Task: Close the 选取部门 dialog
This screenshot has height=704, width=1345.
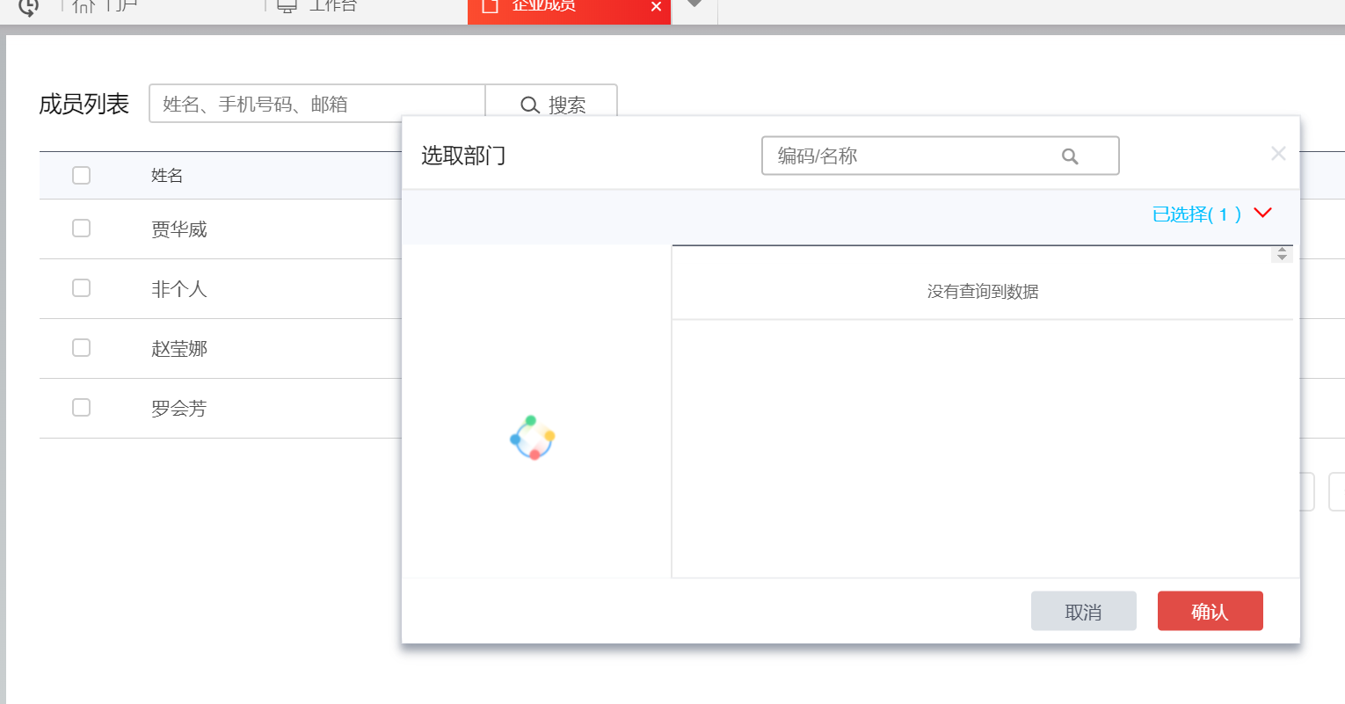Action: [1278, 154]
